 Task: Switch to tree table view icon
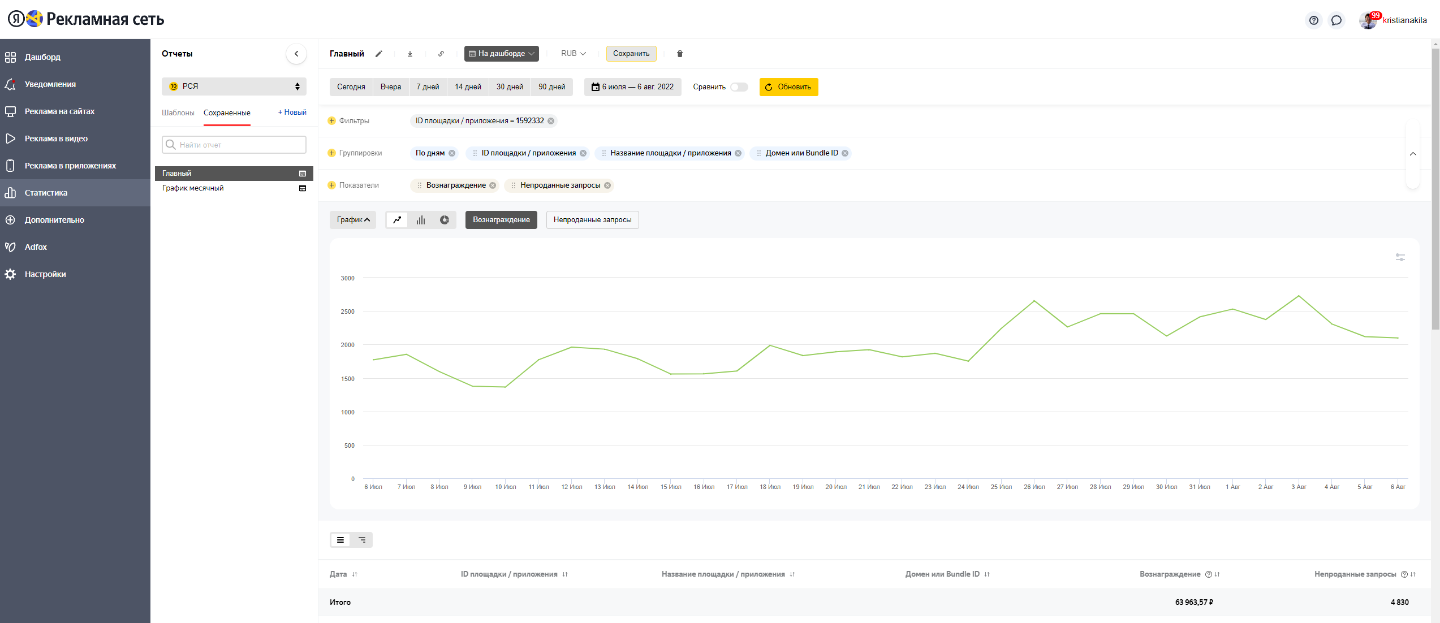tap(362, 540)
